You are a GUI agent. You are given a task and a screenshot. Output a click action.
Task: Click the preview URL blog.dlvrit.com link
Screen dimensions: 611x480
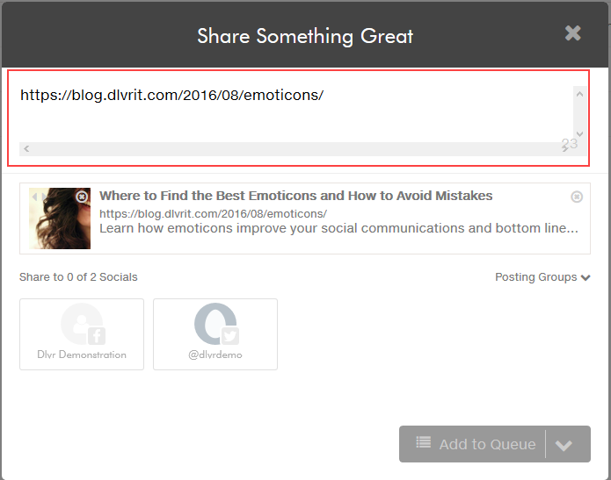click(x=213, y=213)
